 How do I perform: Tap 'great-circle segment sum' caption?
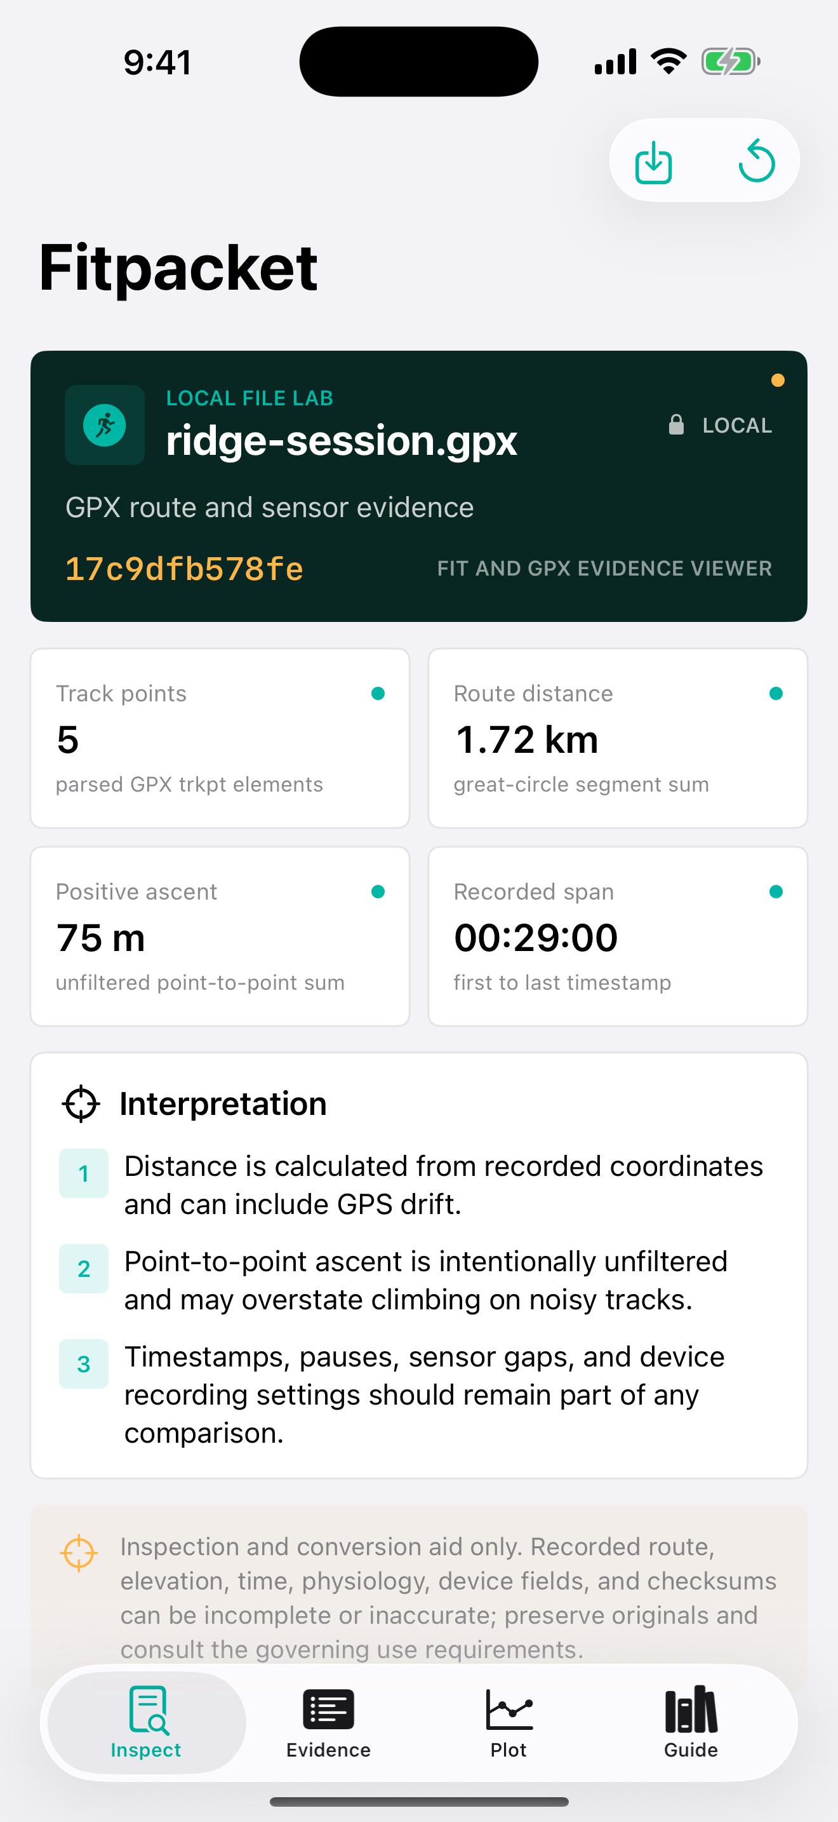tap(581, 785)
